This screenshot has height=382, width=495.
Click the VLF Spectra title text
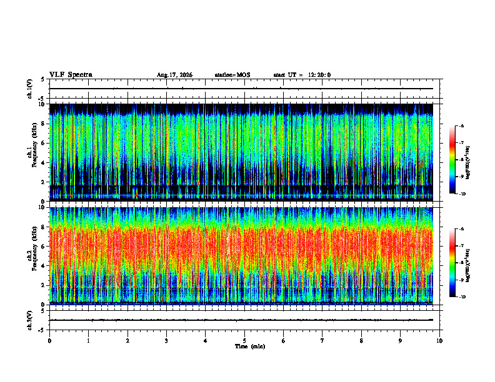pos(71,75)
